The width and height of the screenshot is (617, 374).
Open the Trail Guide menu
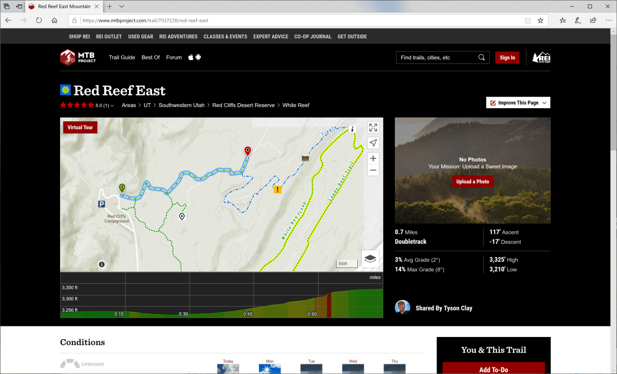coord(122,57)
